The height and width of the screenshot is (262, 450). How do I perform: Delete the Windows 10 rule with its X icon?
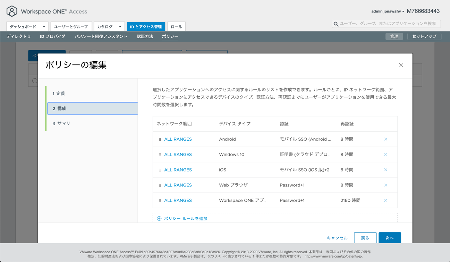pyautogui.click(x=385, y=155)
